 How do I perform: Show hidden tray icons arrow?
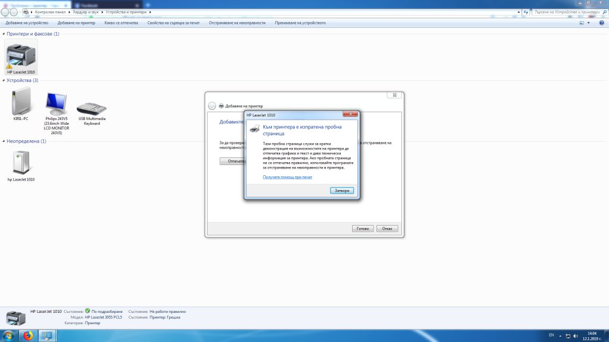[560, 336]
